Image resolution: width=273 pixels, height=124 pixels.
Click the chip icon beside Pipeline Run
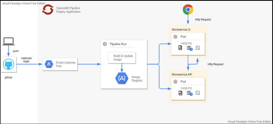[x=105, y=44]
